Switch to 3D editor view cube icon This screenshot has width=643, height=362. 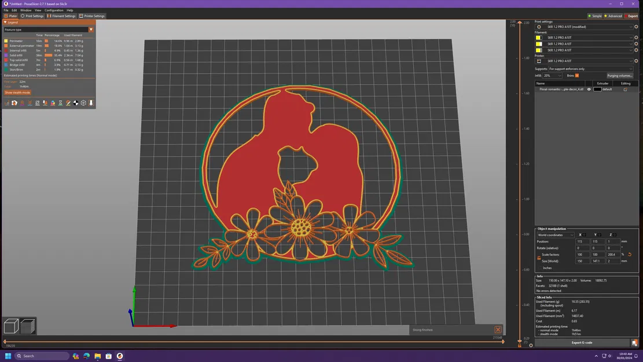coord(11,326)
